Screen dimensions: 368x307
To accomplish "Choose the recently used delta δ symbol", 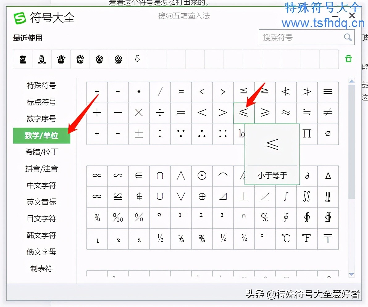I will coord(137,59).
